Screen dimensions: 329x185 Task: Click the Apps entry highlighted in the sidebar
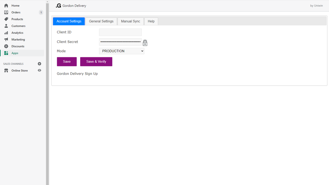click(x=15, y=53)
